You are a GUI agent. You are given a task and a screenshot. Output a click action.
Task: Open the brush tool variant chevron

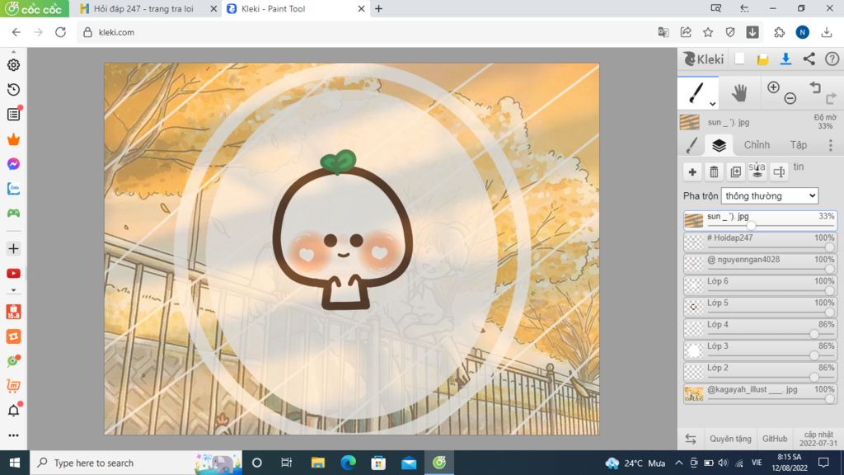coord(712,104)
